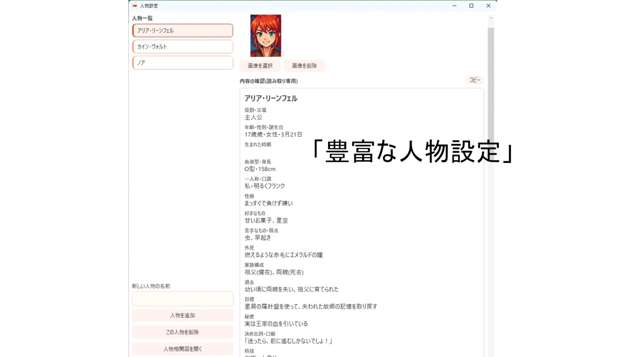Click the 人物一覧 list header
Image resolution: width=634 pixels, height=357 pixels.
click(142, 19)
